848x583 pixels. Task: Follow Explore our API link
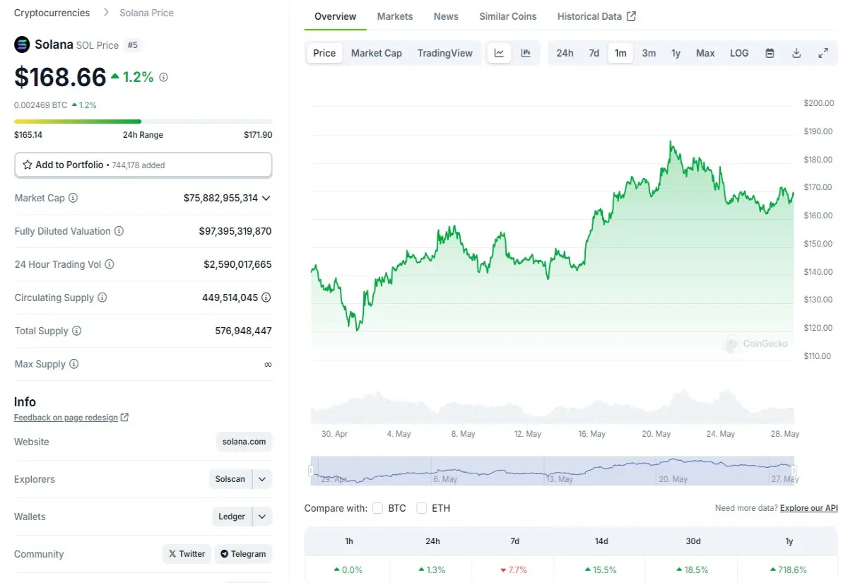pyautogui.click(x=809, y=508)
